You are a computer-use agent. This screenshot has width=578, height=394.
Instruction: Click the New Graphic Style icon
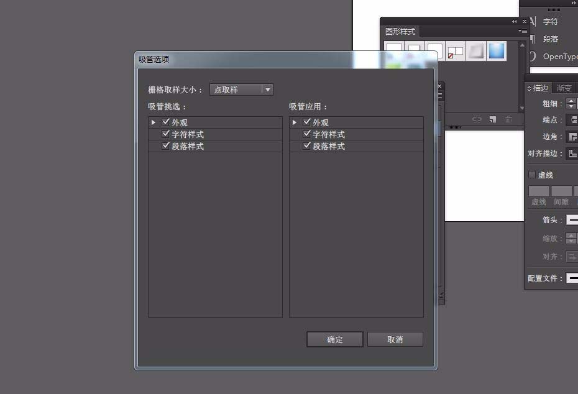point(494,119)
